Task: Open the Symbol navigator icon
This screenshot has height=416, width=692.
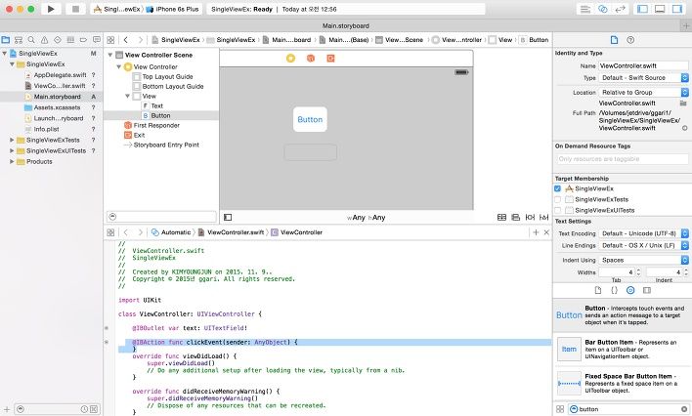Action: pos(19,40)
